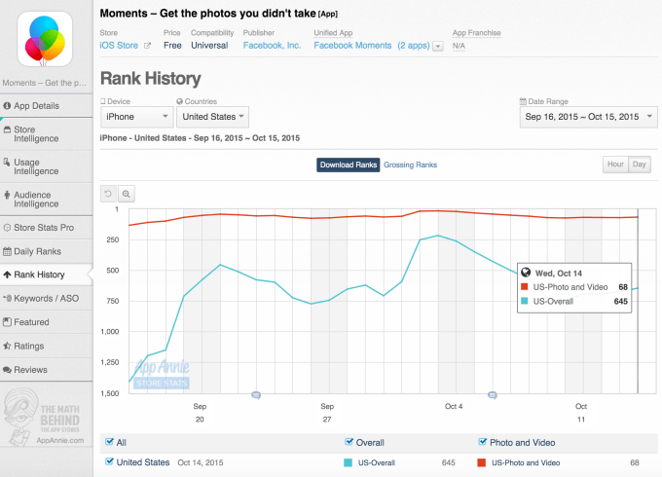Click the magnifier zoom icon above chart

127,194
